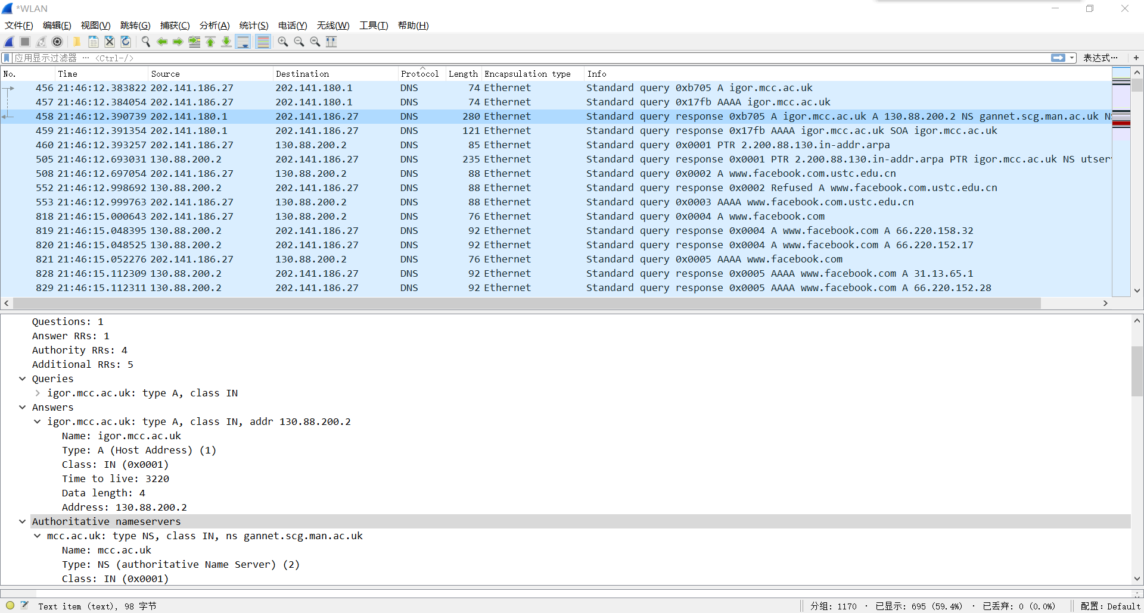
Task: Toggle packet list colorization
Action: coord(263,42)
